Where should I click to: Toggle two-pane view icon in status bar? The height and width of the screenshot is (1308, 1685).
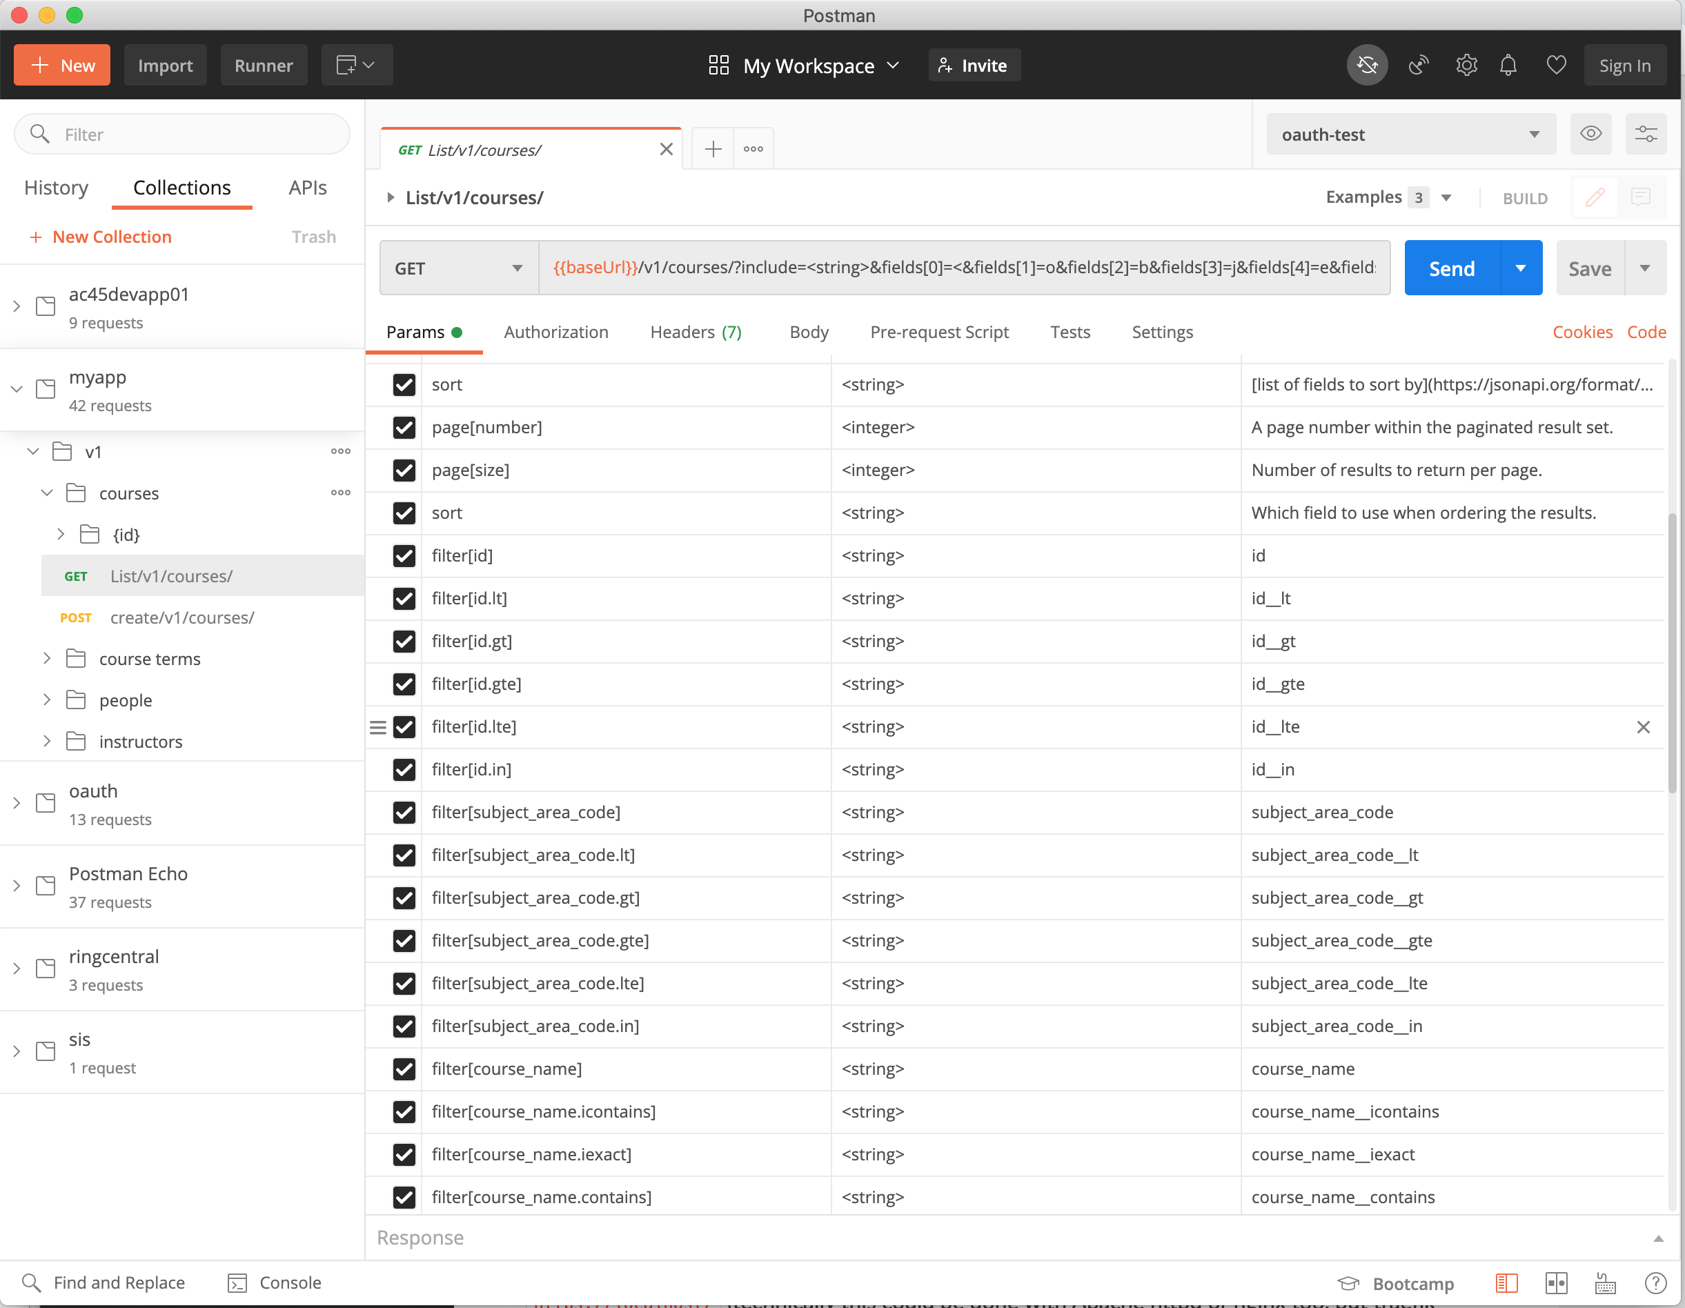tap(1556, 1283)
